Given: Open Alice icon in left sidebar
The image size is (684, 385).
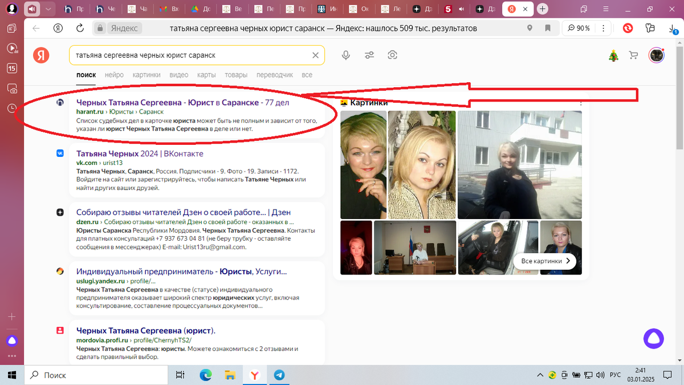Looking at the screenshot, I should pyautogui.click(x=12, y=341).
